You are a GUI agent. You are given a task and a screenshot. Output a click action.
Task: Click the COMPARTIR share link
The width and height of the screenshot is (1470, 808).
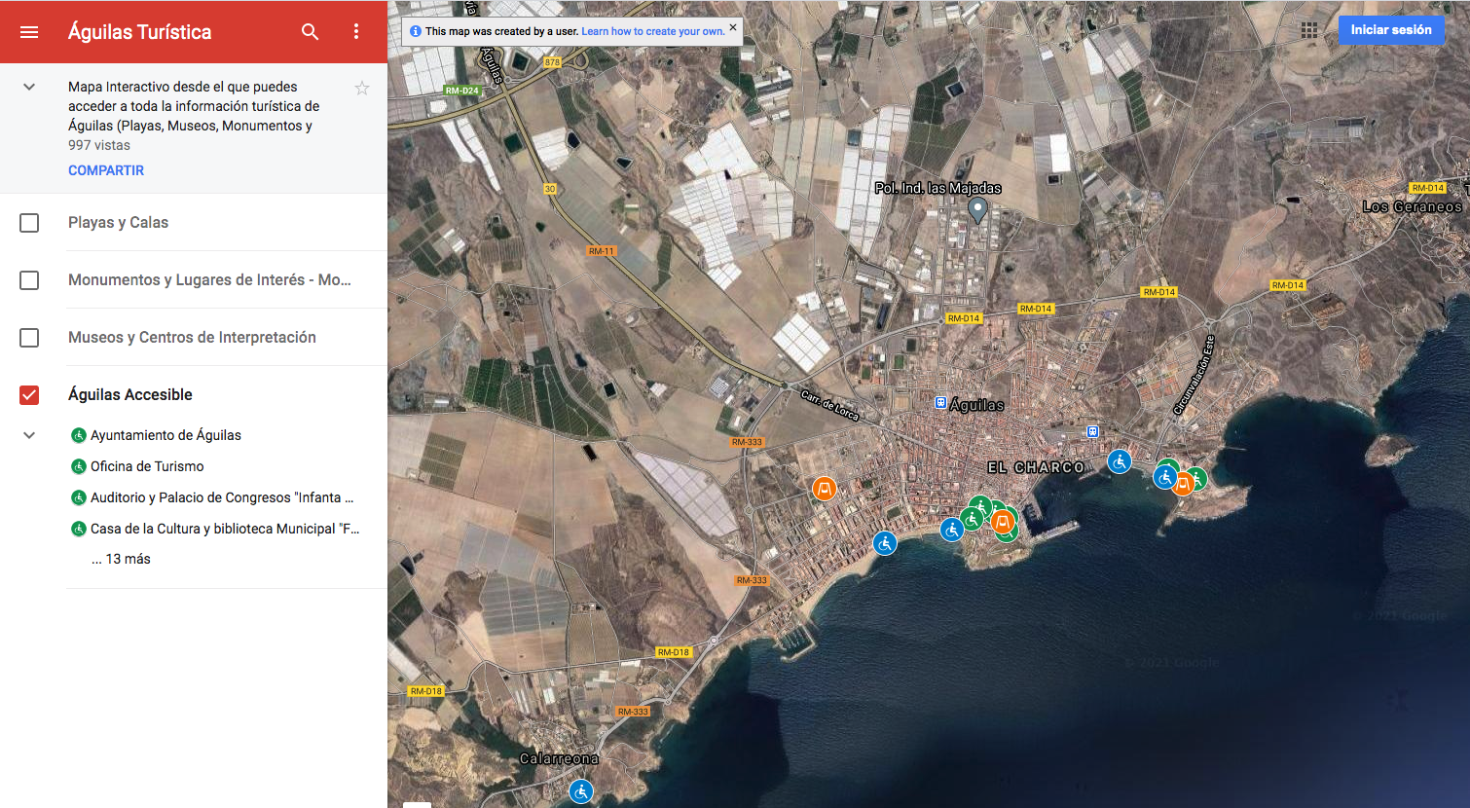(x=106, y=170)
